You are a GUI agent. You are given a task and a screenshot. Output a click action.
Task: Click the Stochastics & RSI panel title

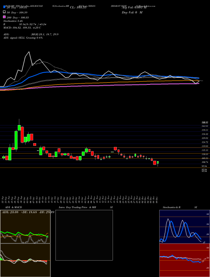tap(180, 207)
